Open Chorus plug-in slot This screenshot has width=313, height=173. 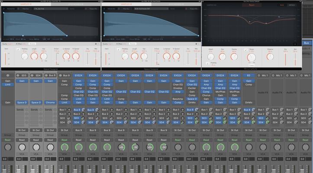point(206,95)
